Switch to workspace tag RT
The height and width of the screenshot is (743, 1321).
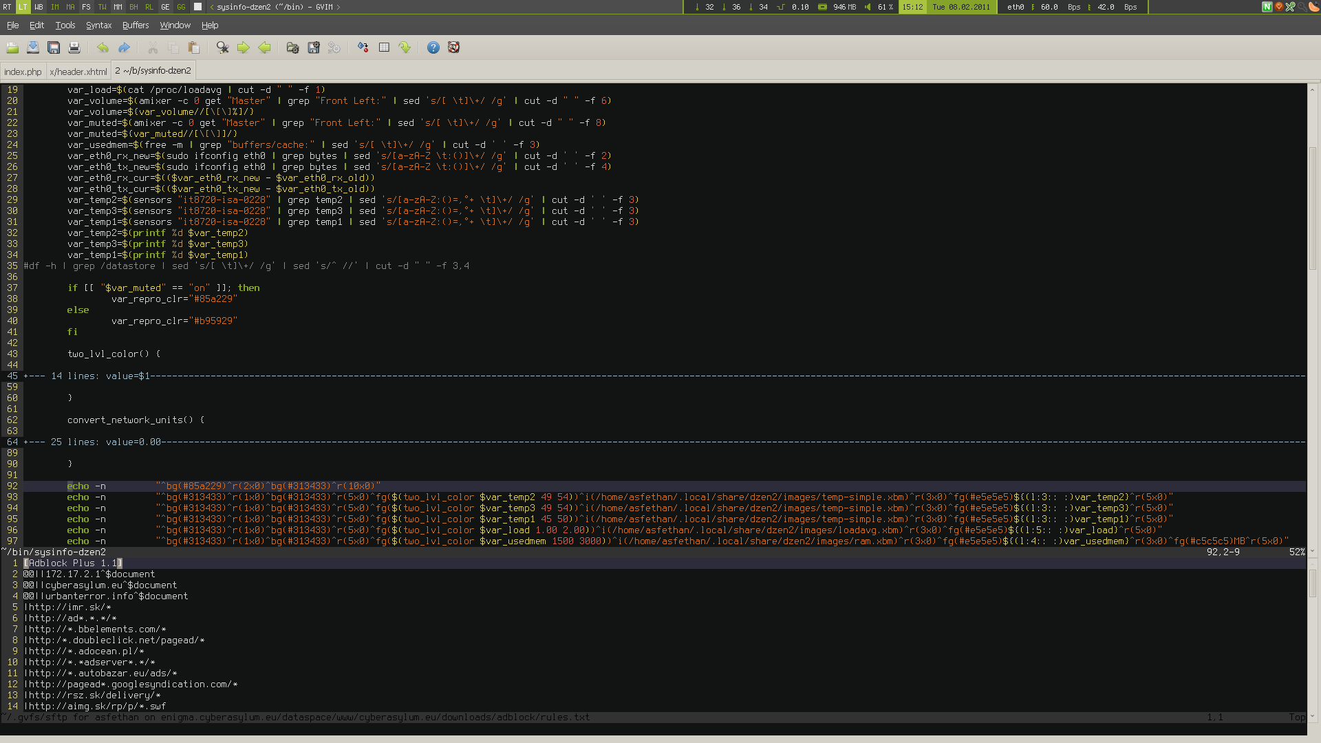click(x=7, y=7)
